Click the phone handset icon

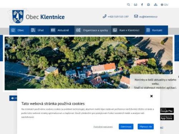coord(105,16)
